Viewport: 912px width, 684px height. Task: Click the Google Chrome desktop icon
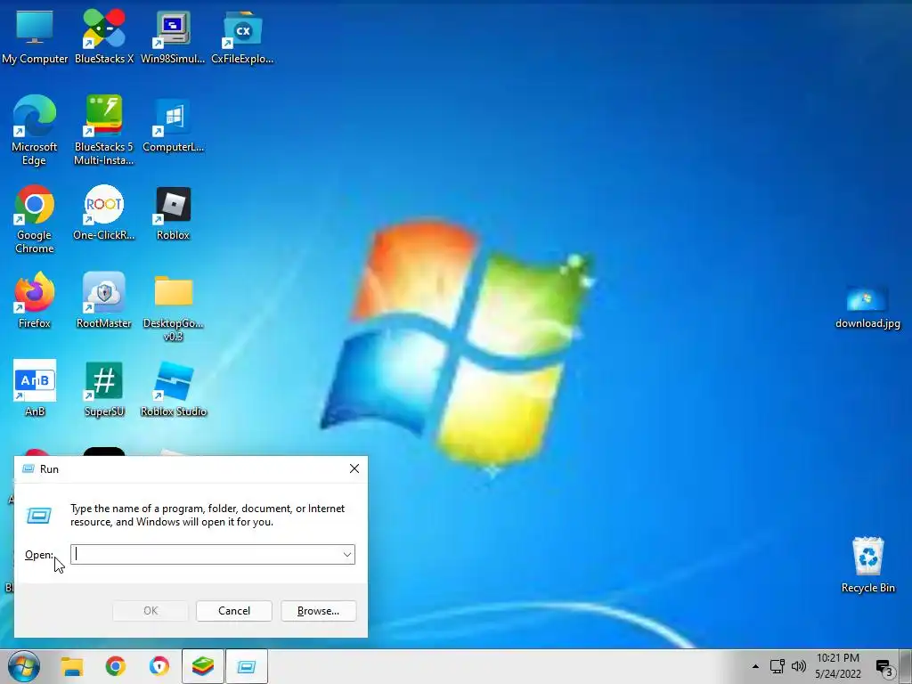pos(35,219)
